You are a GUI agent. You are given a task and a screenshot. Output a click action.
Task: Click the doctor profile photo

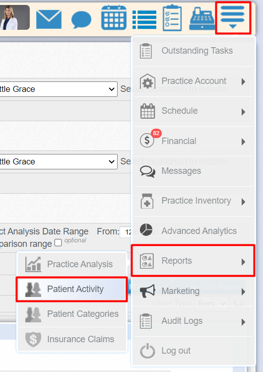click(15, 18)
